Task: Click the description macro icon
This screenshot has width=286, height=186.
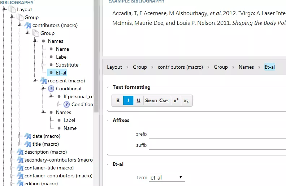Action: (20, 152)
